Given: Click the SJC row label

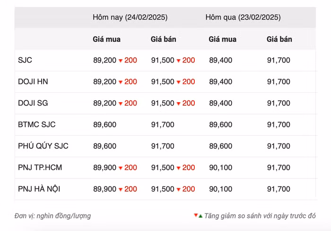Looking at the screenshot, I should click(25, 60).
